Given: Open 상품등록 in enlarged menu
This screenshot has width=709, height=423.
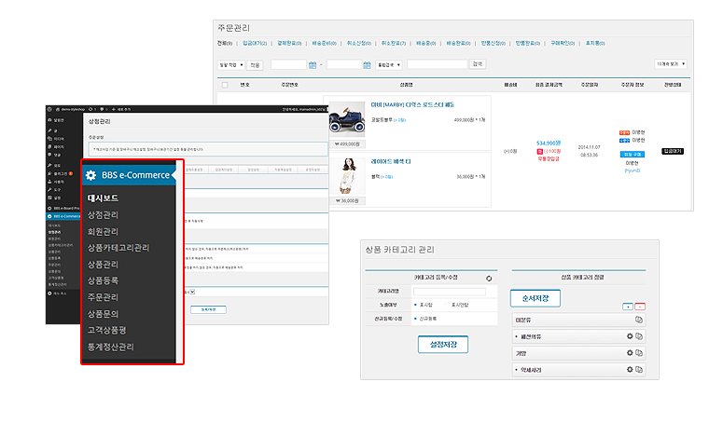Looking at the screenshot, I should click(x=104, y=280).
